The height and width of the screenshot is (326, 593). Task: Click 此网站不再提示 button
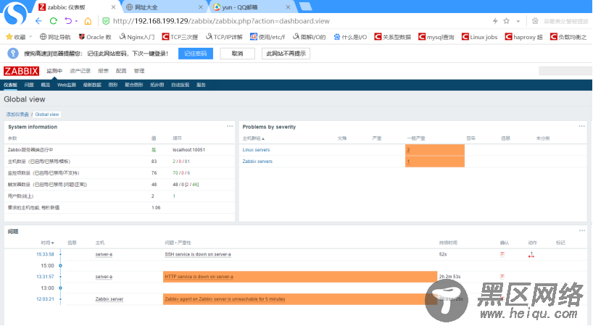pos(286,54)
